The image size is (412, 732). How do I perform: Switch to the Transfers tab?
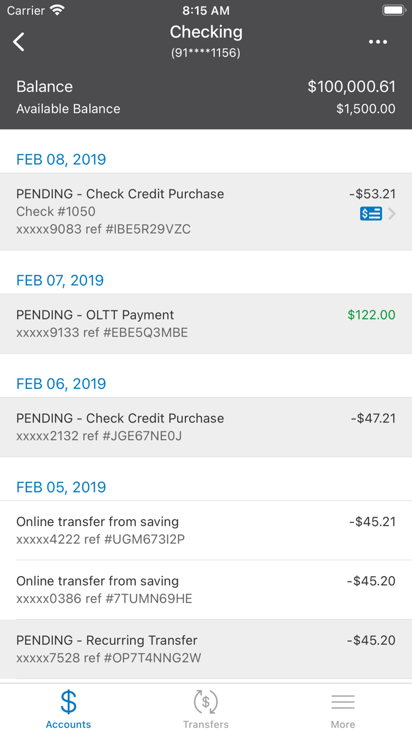pos(206,709)
